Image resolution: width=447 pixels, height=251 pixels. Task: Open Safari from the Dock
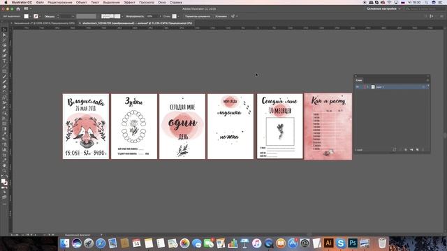101,243
